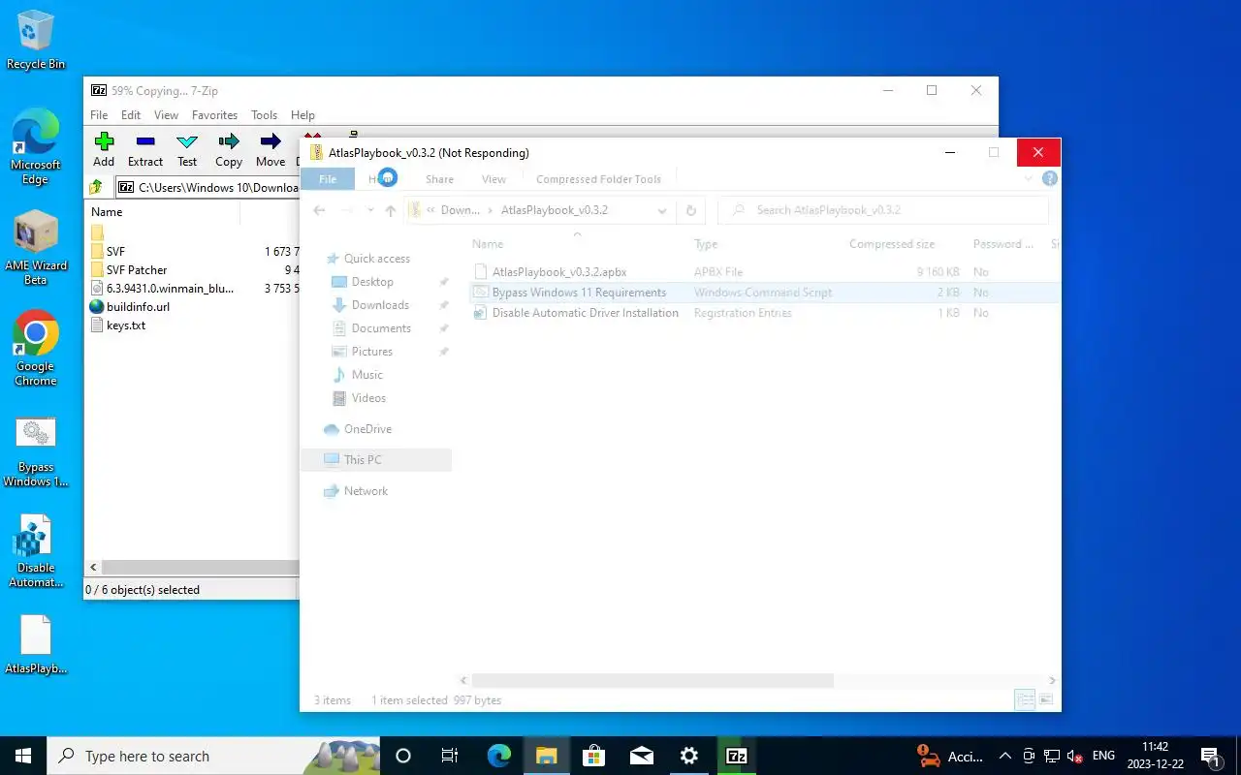Open Settings gear from the taskbar
Viewport: 1241px width, 775px height.
click(x=689, y=756)
